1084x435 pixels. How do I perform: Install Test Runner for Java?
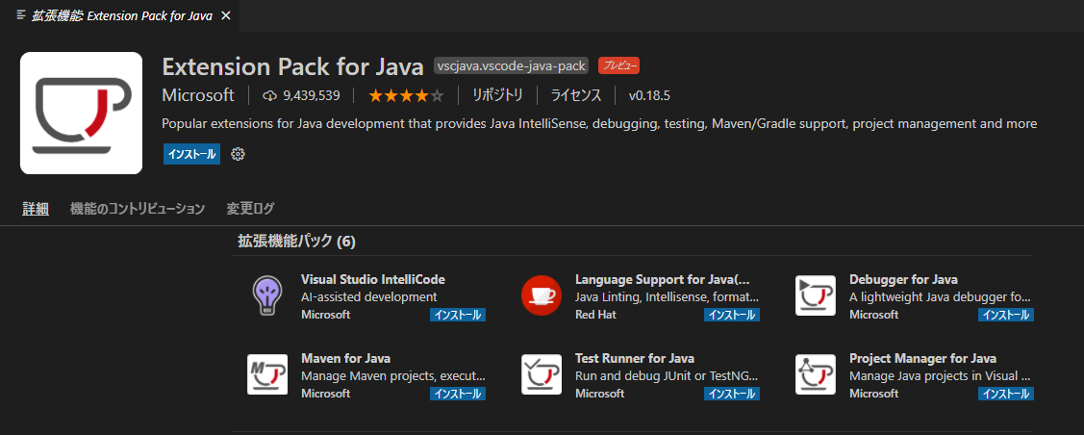[x=731, y=394]
